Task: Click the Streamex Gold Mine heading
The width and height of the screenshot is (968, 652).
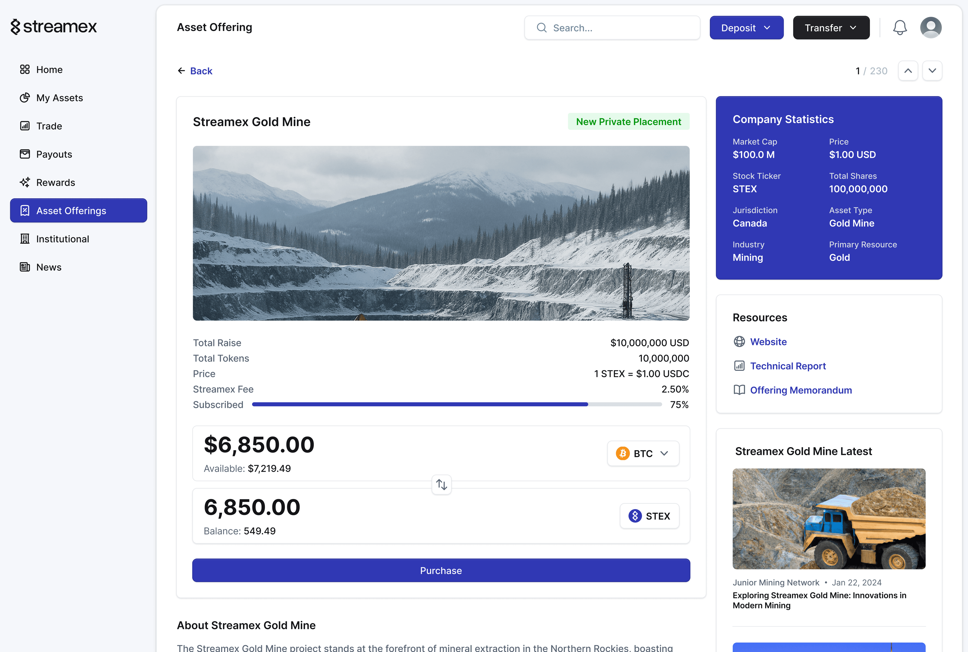Action: [x=252, y=122]
